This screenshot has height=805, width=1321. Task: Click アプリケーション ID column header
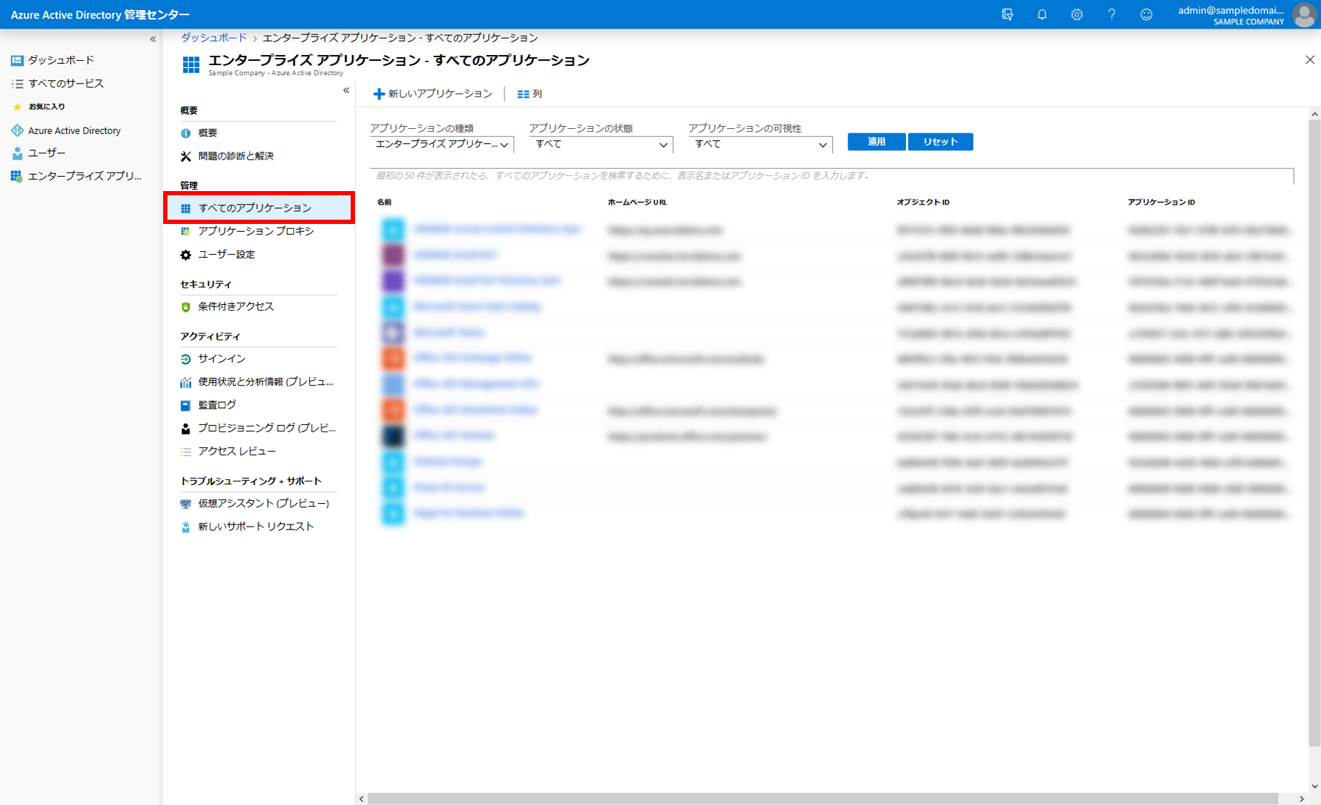[1161, 203]
